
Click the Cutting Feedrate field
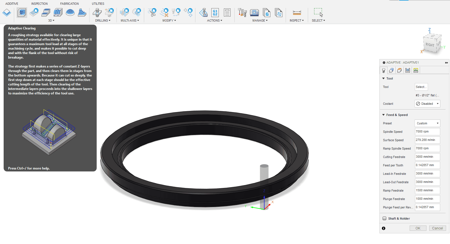coord(427,157)
